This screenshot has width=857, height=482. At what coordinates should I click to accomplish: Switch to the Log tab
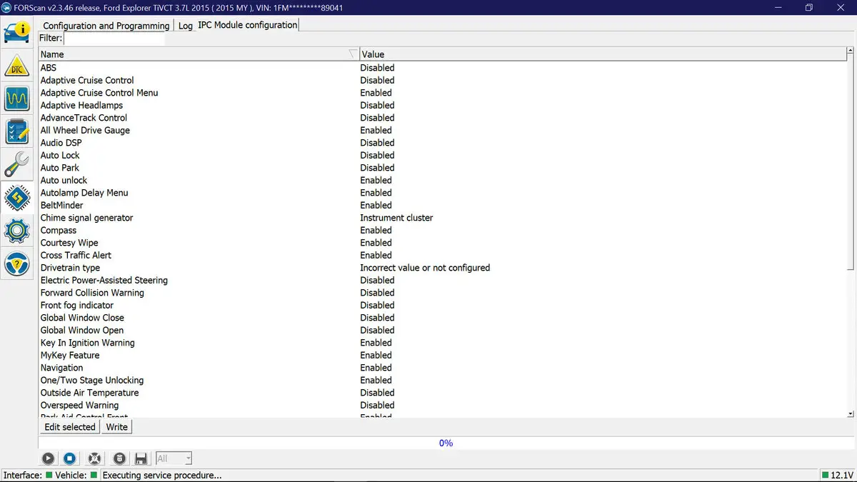point(186,26)
